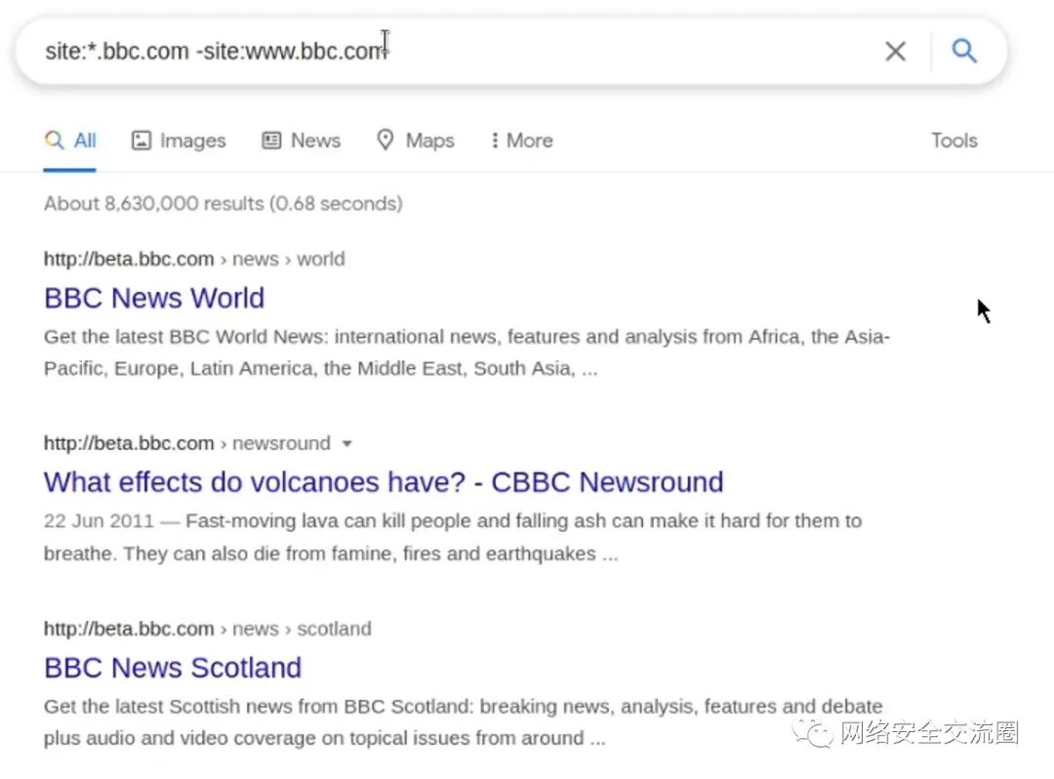Open the BBC News Scotland result

173,668
